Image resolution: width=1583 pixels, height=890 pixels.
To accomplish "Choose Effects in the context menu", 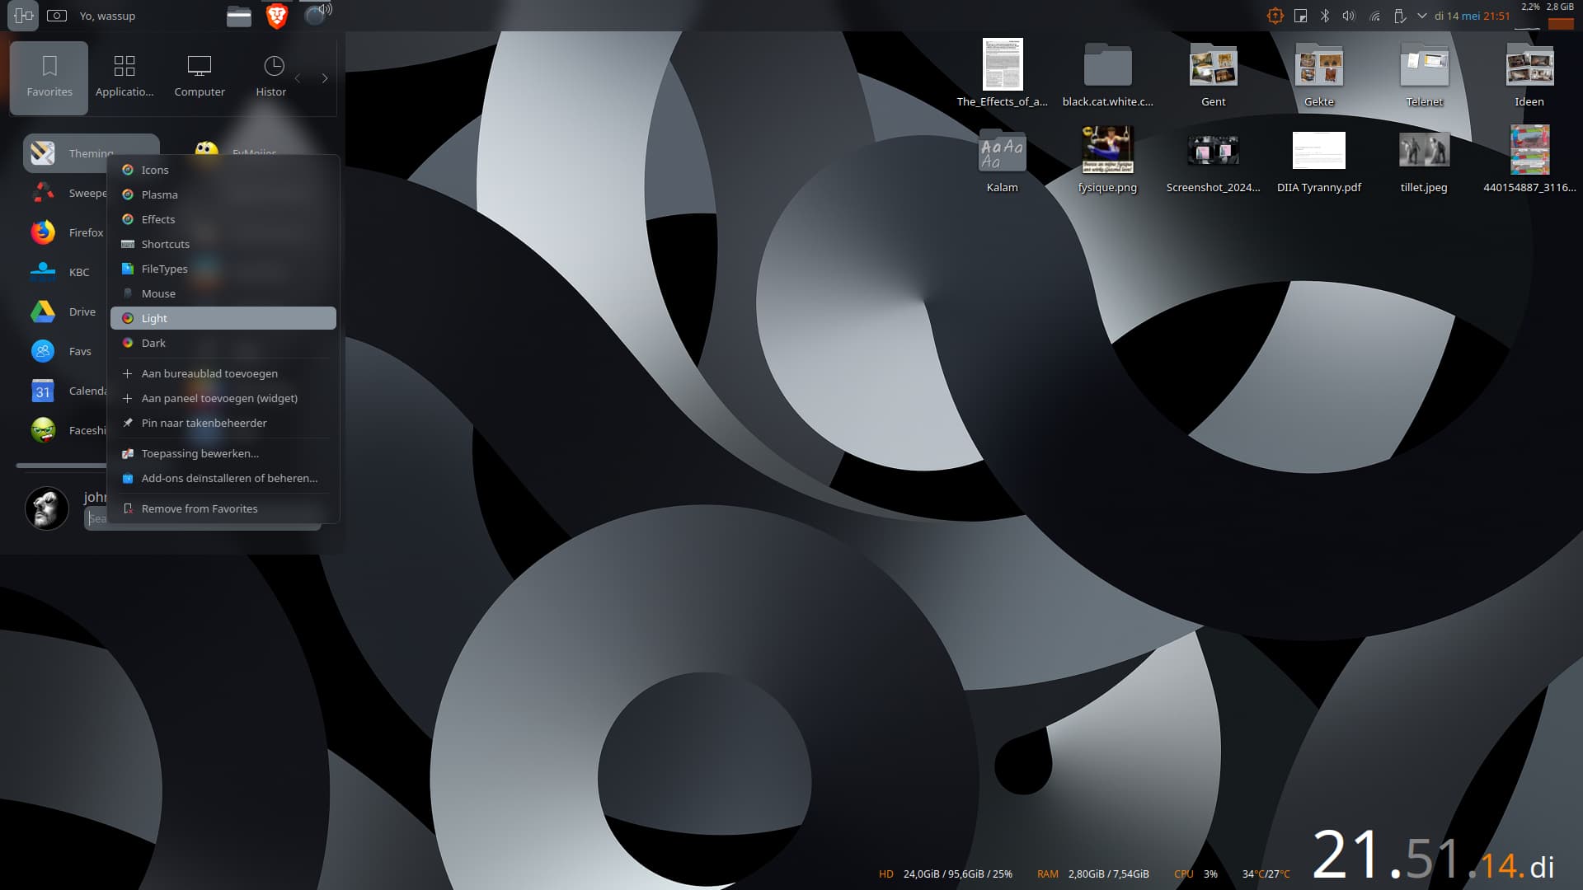I will point(223,219).
